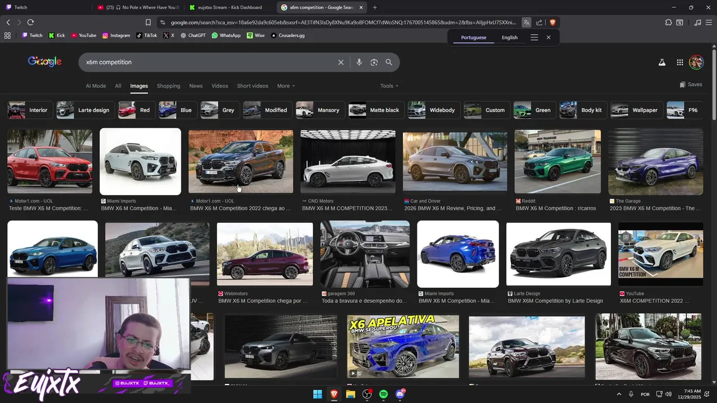The width and height of the screenshot is (717, 403).
Task: Open Google Search Labs flask icon
Action: point(662,62)
